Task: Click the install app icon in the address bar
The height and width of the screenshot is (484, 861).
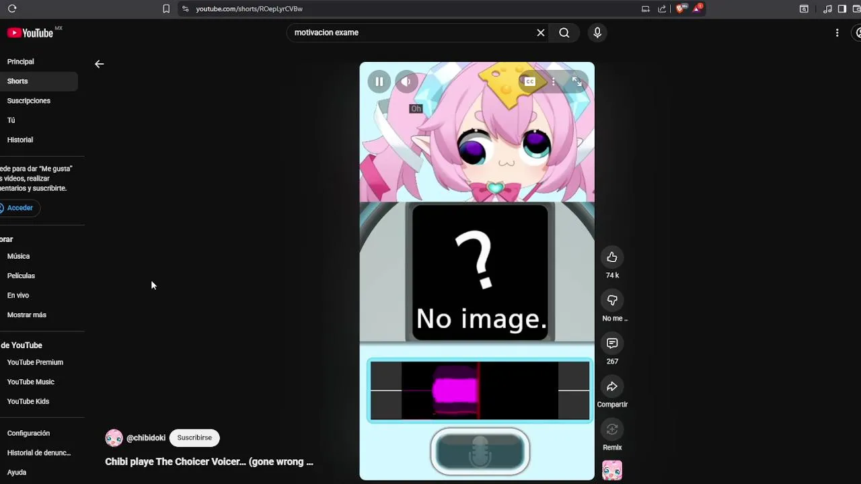Action: [x=645, y=9]
